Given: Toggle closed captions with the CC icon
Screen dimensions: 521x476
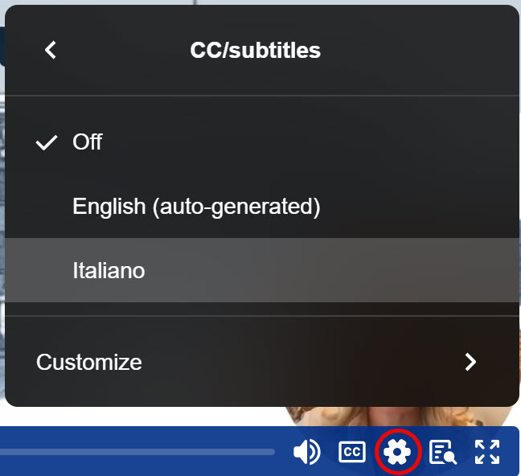Looking at the screenshot, I should 352,452.
